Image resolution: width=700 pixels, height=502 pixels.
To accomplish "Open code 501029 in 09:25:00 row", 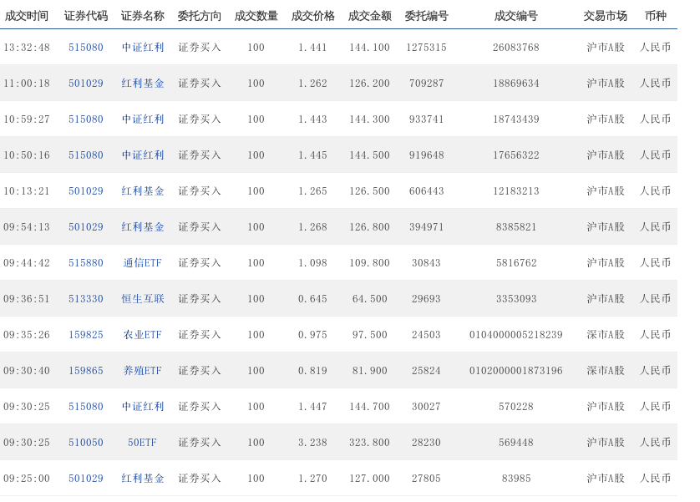I will [86, 479].
